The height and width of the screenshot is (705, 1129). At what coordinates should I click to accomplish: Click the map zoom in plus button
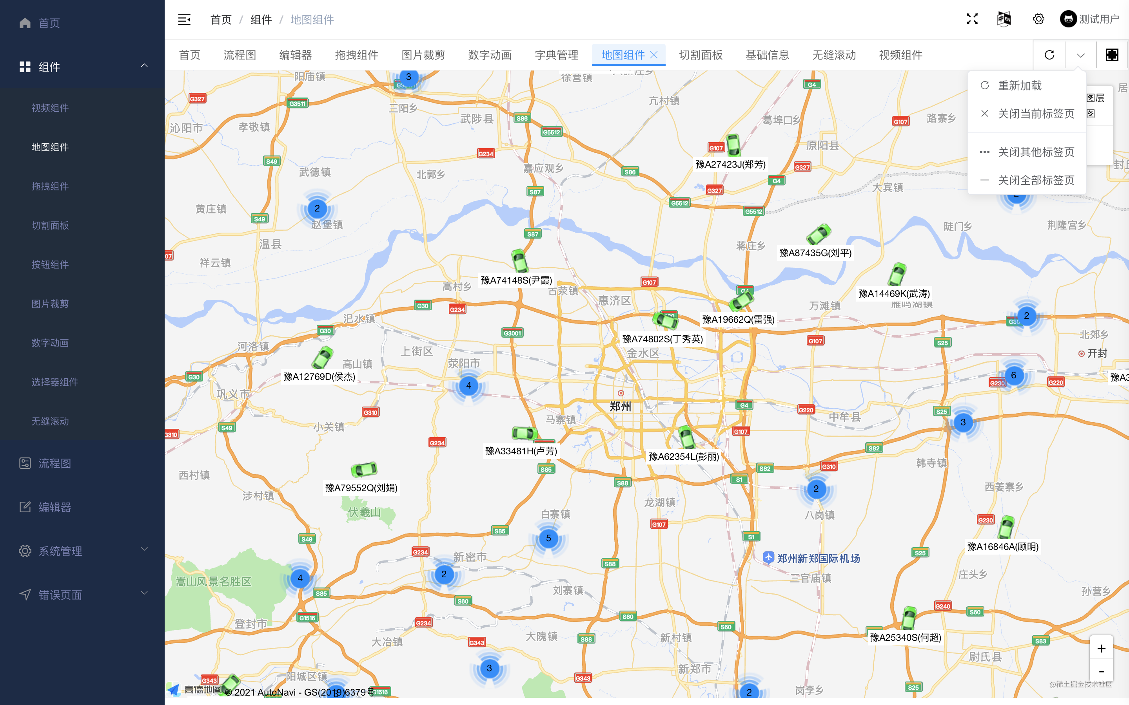[1101, 648]
